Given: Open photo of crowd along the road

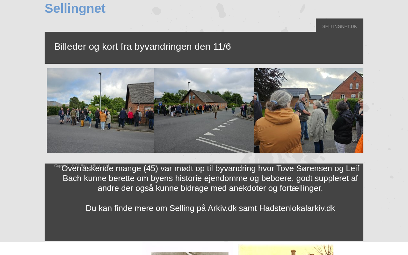Looking at the screenshot, I should pos(204,111).
